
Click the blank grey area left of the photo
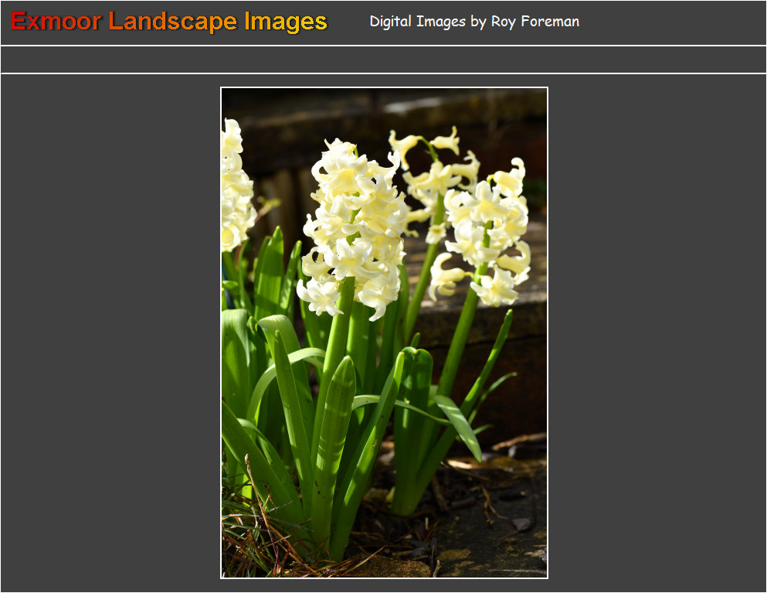[x=108, y=332]
